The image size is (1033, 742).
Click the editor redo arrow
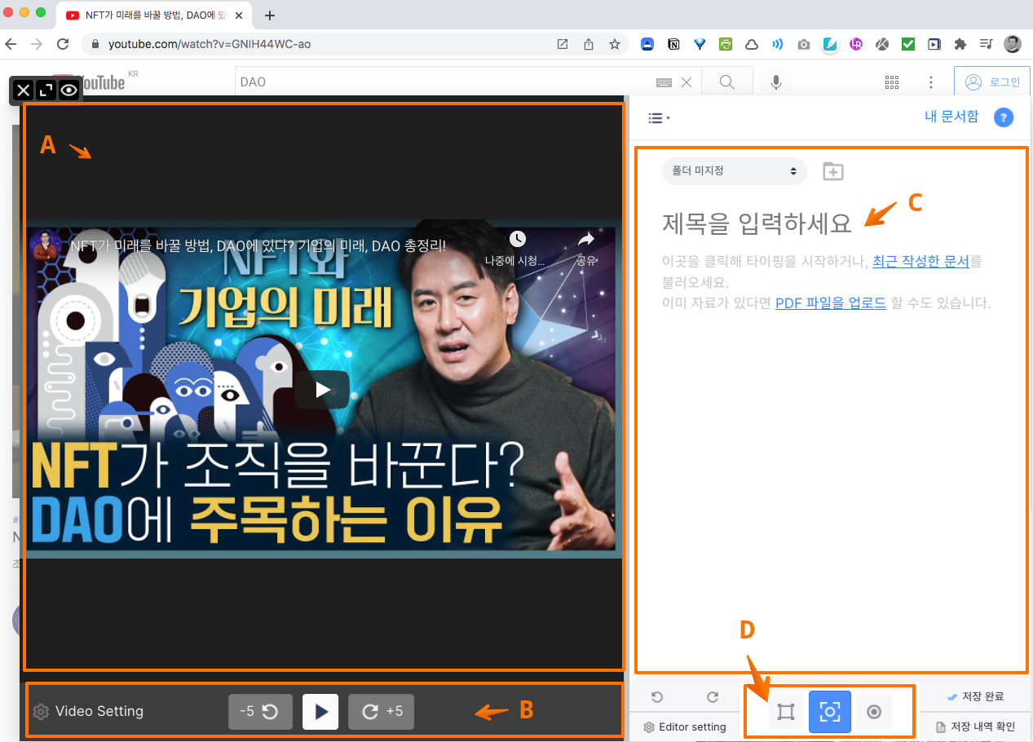pos(712,697)
